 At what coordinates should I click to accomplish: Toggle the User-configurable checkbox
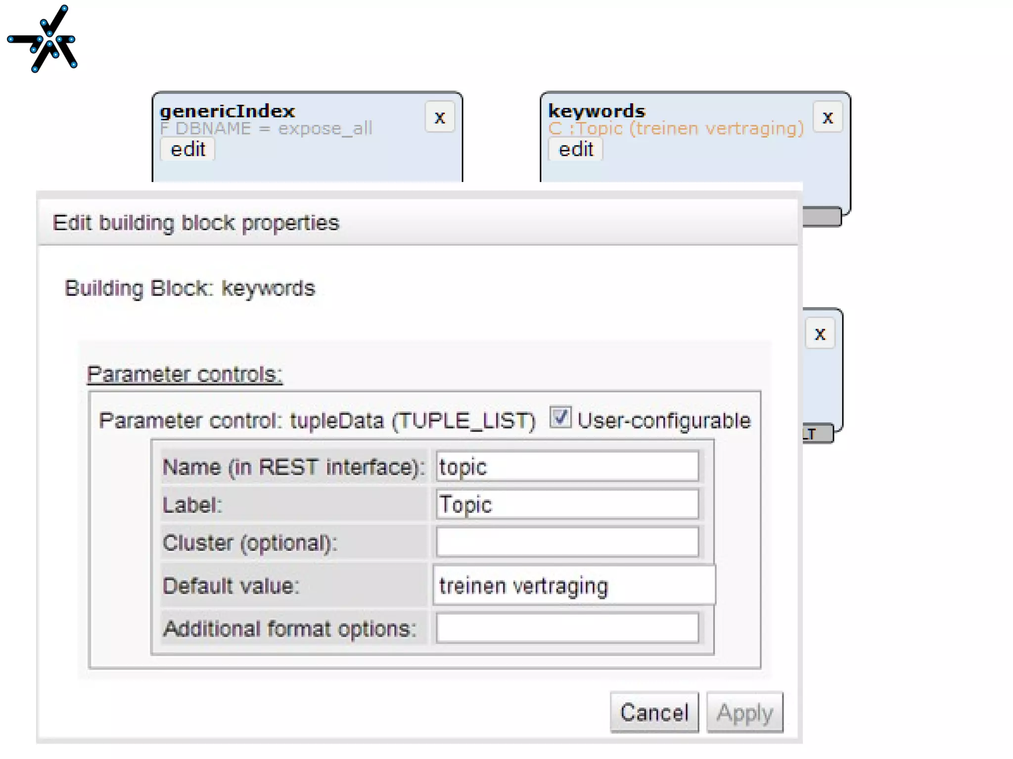click(x=560, y=418)
